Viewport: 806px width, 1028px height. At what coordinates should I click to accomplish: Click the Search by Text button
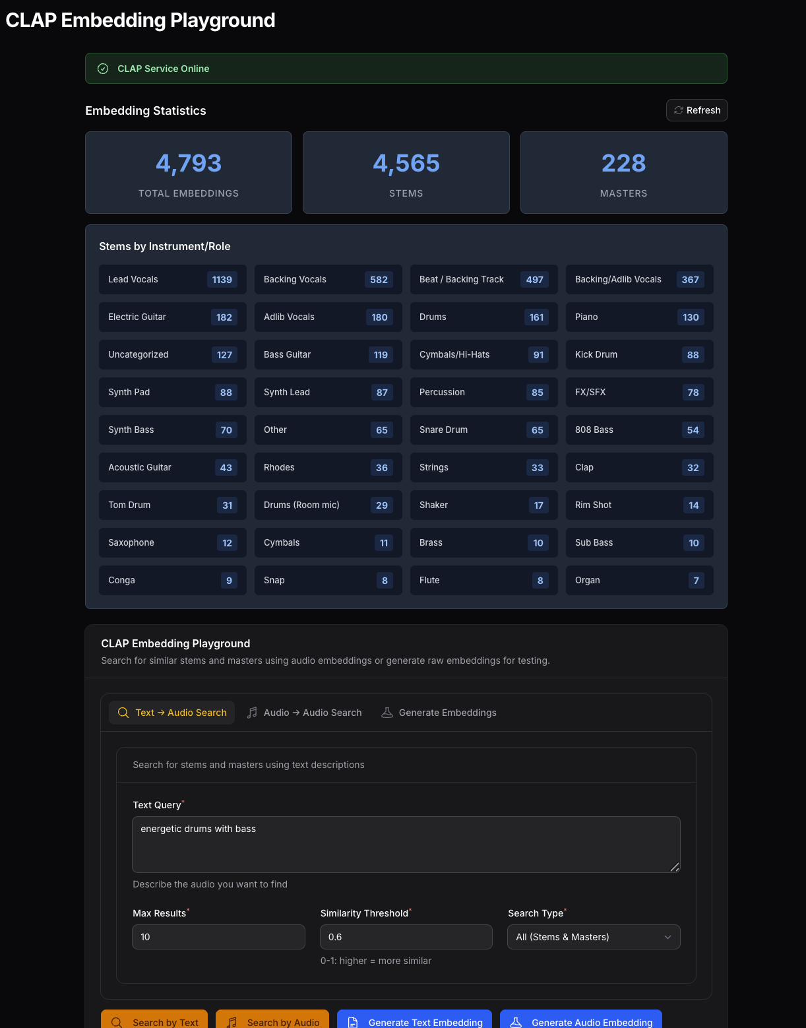tap(154, 1022)
